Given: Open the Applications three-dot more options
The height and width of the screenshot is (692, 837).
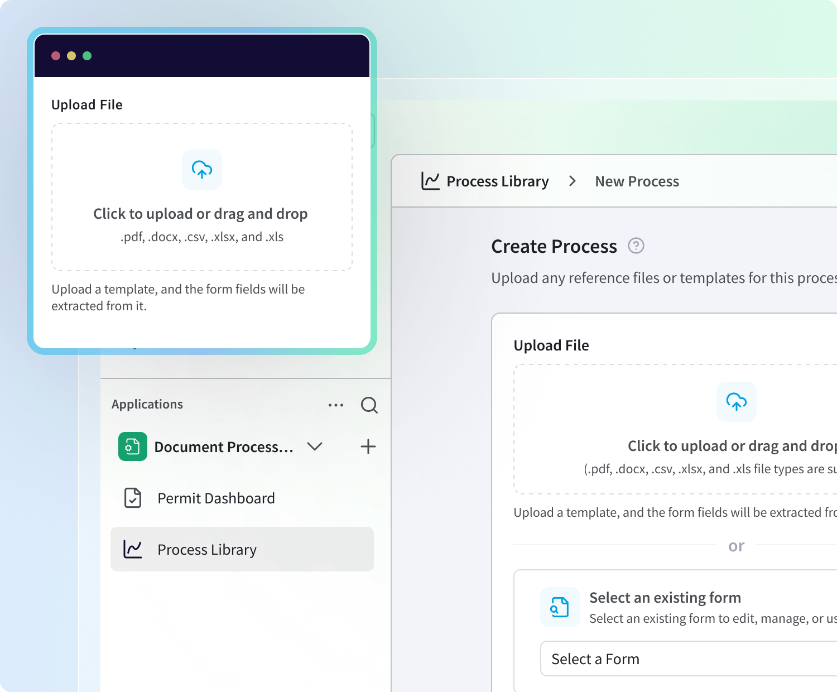Looking at the screenshot, I should 336,405.
